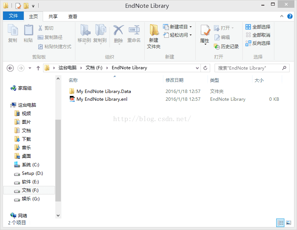Open the 系统 (C:) drive
The image size is (297, 230).
point(27,164)
